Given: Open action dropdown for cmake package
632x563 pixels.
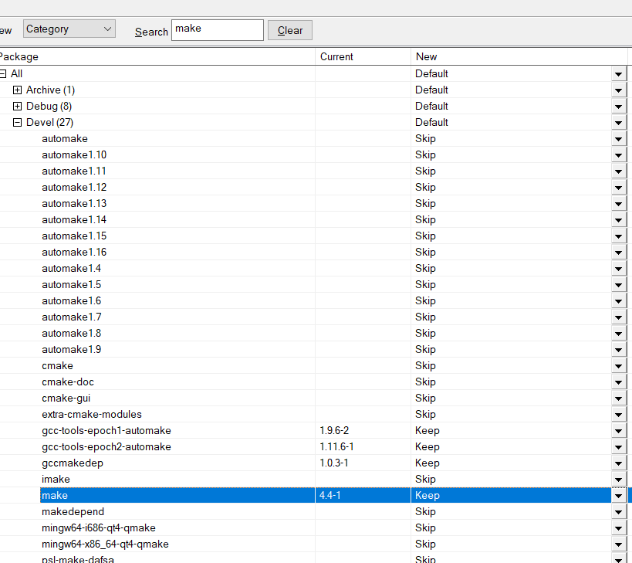Looking at the screenshot, I should point(619,366).
